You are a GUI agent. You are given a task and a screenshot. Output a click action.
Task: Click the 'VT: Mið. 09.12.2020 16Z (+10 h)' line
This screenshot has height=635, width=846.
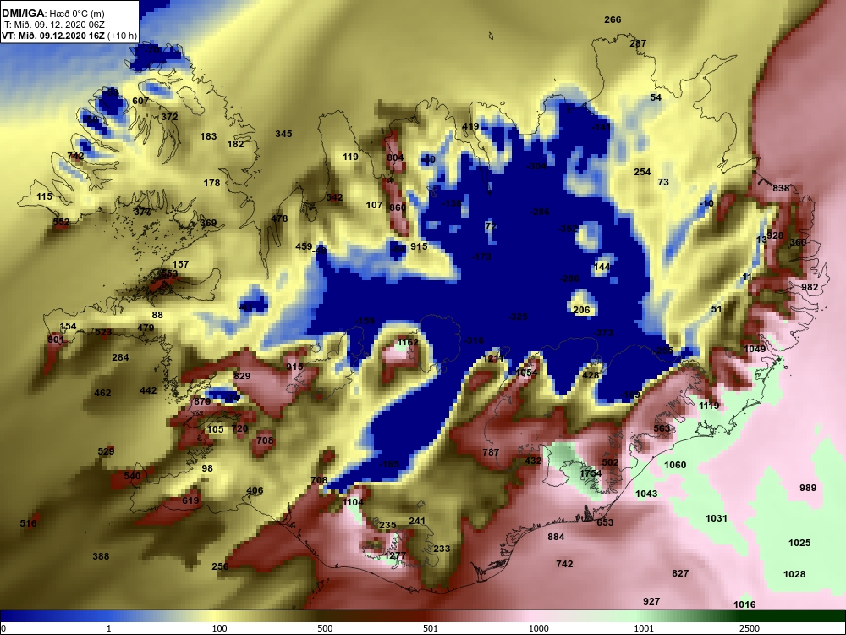(69, 36)
